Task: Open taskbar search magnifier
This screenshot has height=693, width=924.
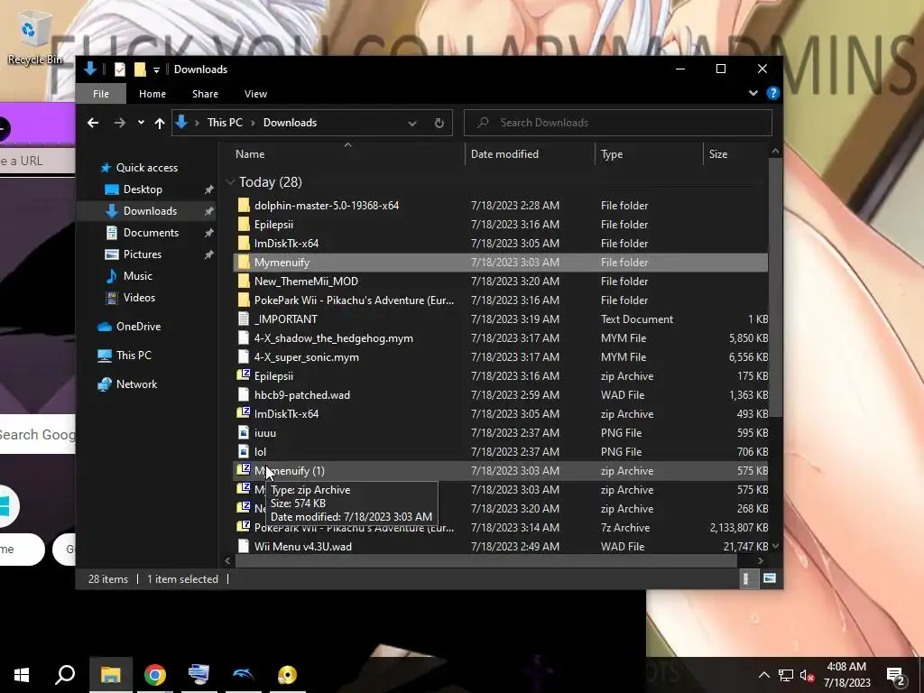Action: [65, 675]
